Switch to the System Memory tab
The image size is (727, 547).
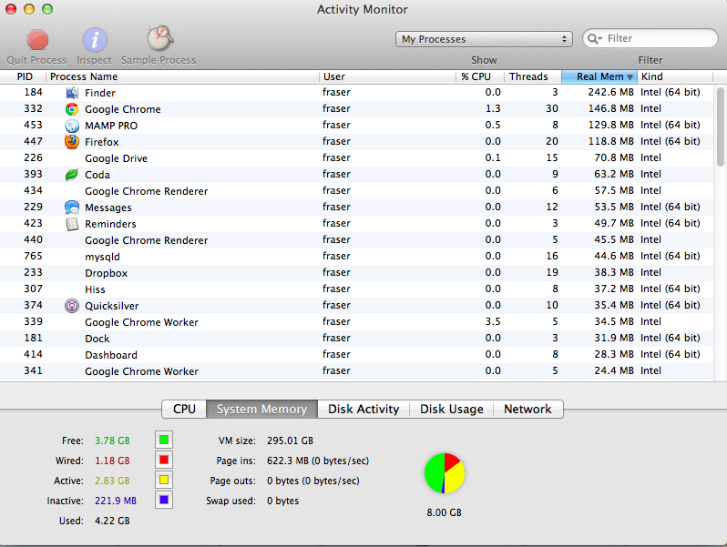tap(262, 409)
